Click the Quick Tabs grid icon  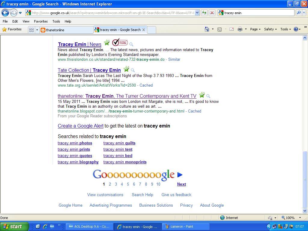(31, 30)
